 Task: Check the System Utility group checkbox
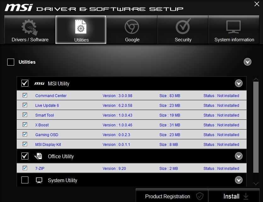coord(25,180)
